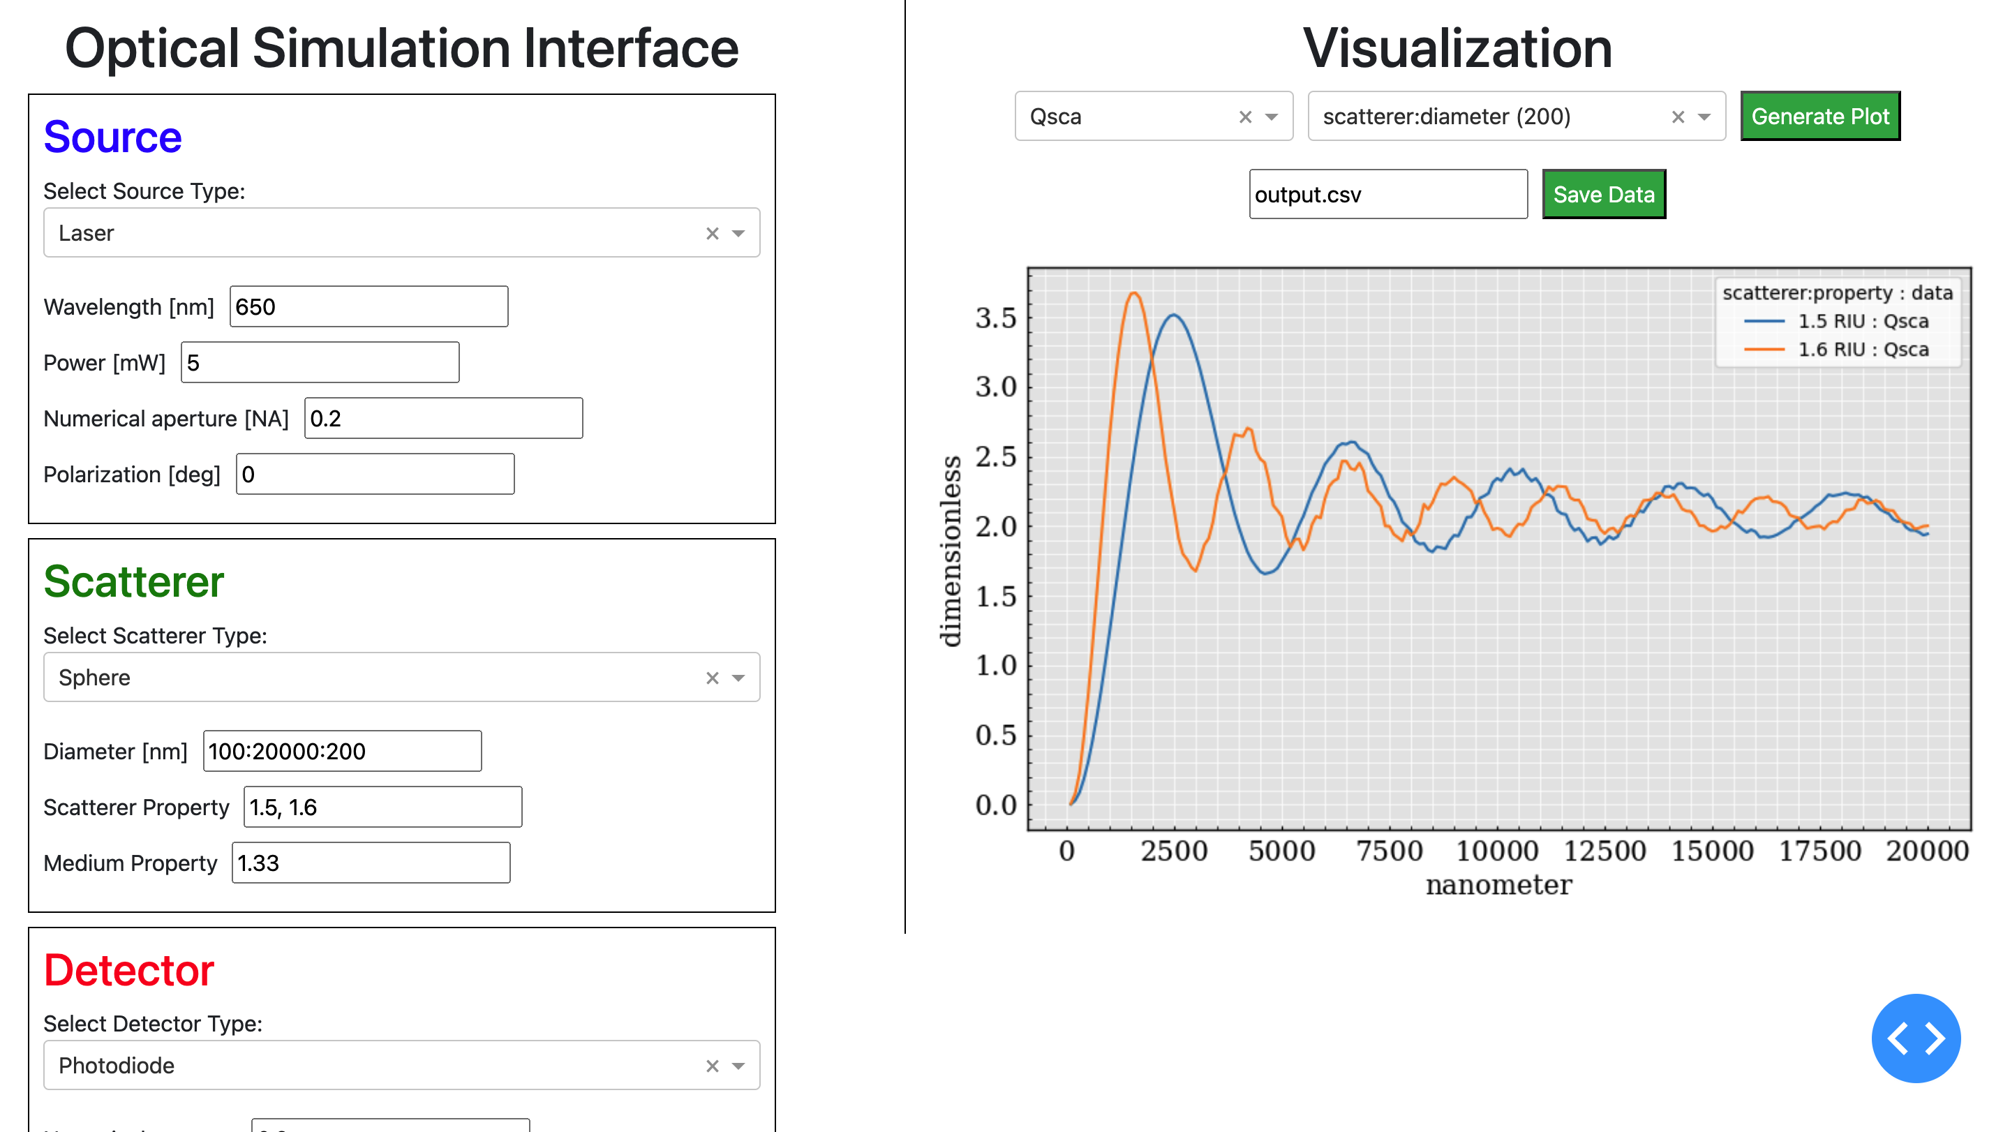
Task: Clear the scatterer:diameter axis selection
Action: [x=1678, y=117]
